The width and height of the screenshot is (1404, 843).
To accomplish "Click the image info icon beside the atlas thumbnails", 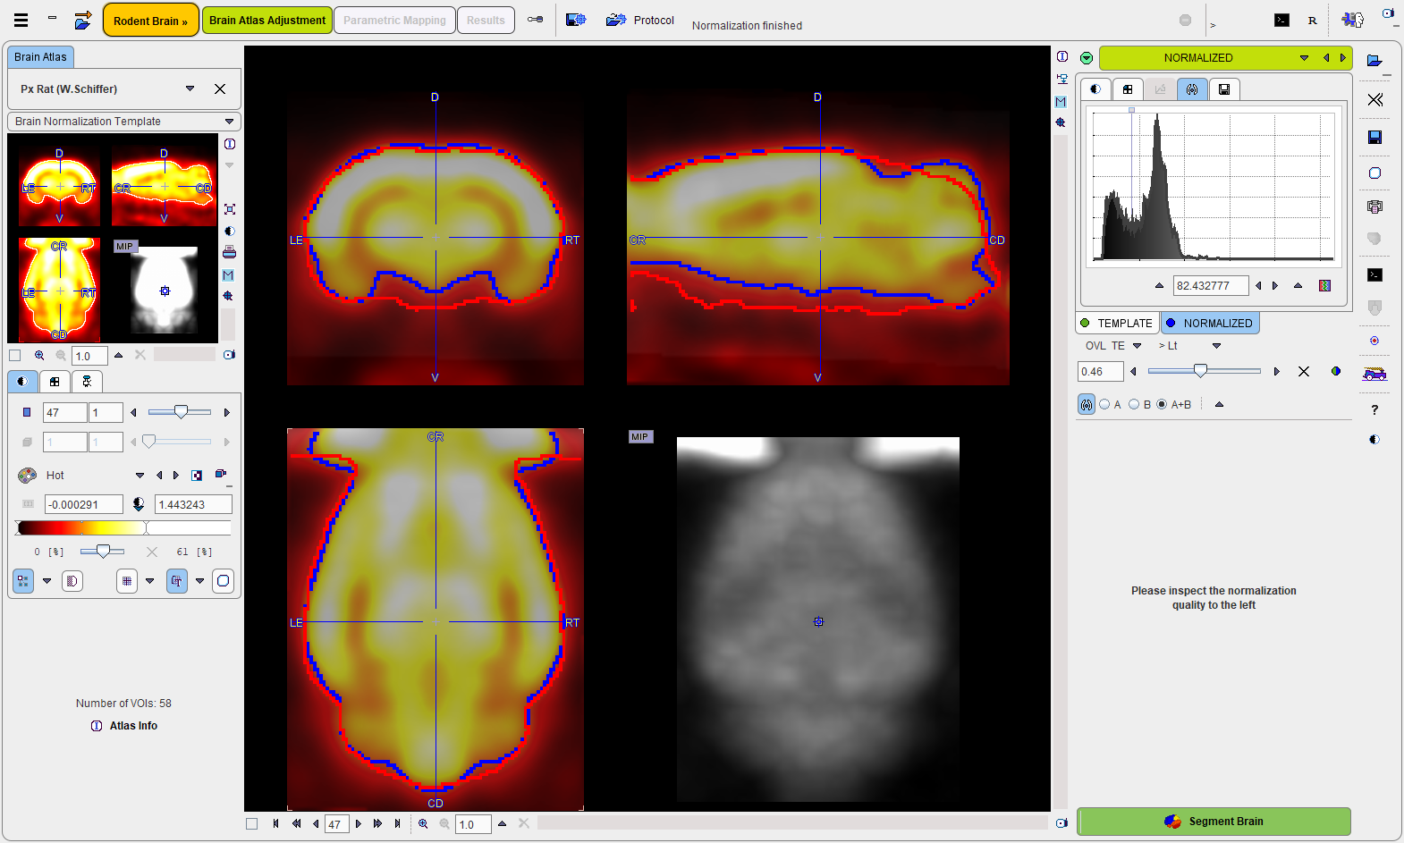I will click(x=230, y=144).
